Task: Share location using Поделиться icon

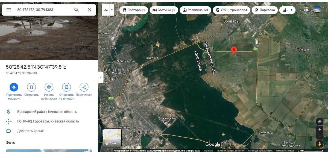Action: pos(84,87)
